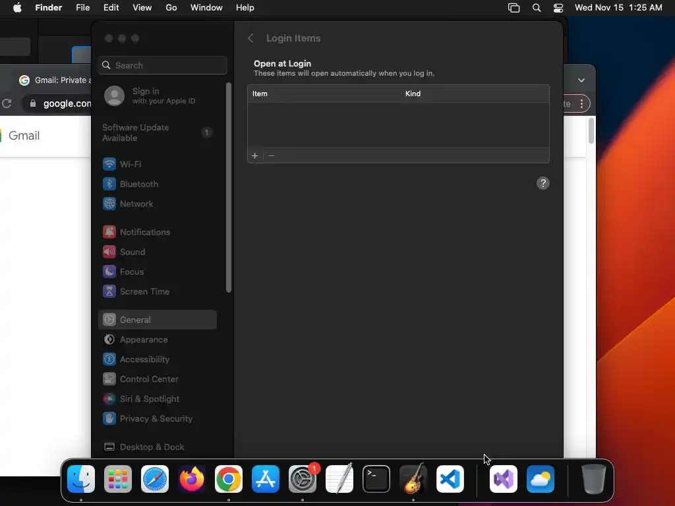
Task: Open the Window menu
Action: pos(206,8)
